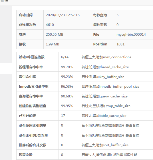Select the 每秒事务 label

click(x=100, y=25)
